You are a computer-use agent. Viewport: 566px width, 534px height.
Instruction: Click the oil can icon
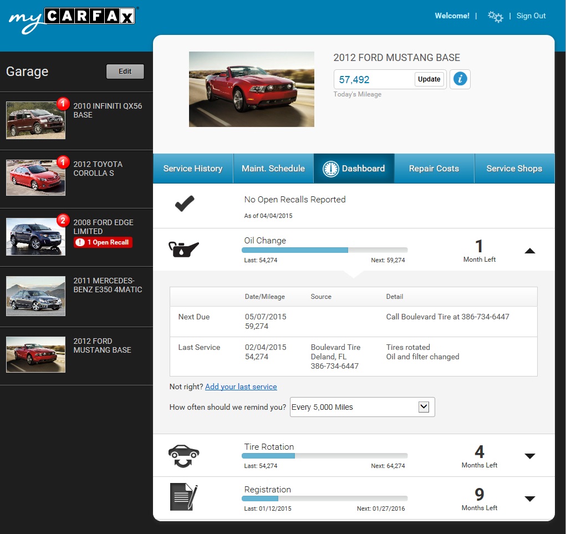tap(183, 249)
